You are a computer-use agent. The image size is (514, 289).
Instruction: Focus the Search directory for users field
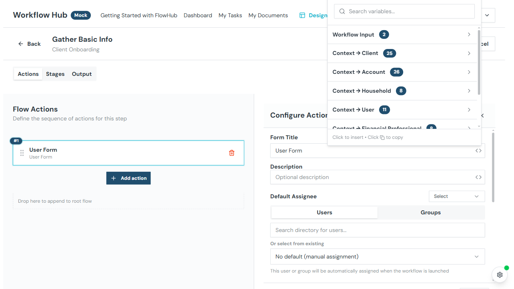[377, 230]
